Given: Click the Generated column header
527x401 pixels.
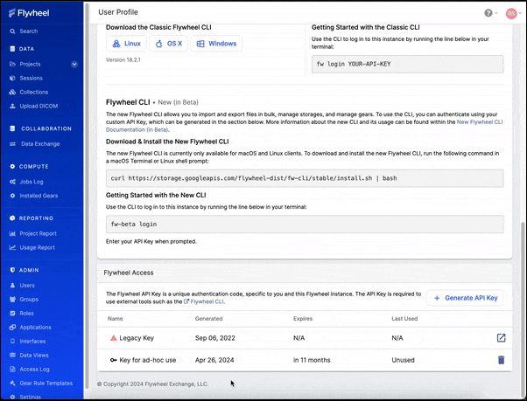Looking at the screenshot, I should coord(208,319).
